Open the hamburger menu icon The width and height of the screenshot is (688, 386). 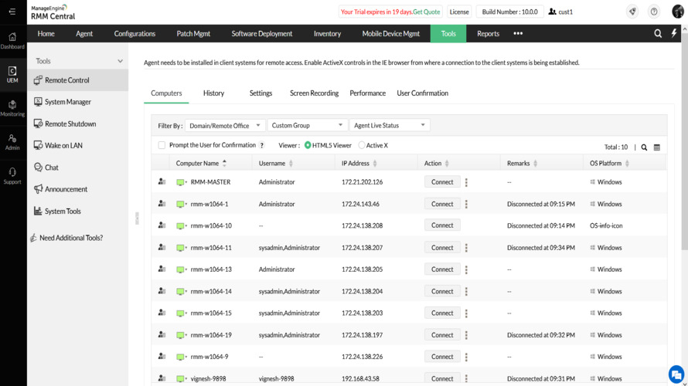point(12,12)
